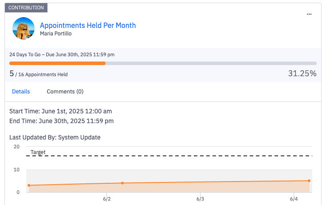Image resolution: width=326 pixels, height=205 pixels.
Task: Click the first orange chart data point
Action: pos(29,185)
